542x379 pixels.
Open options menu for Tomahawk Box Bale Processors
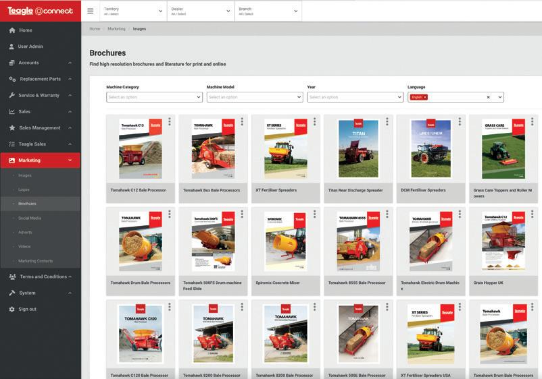point(242,121)
